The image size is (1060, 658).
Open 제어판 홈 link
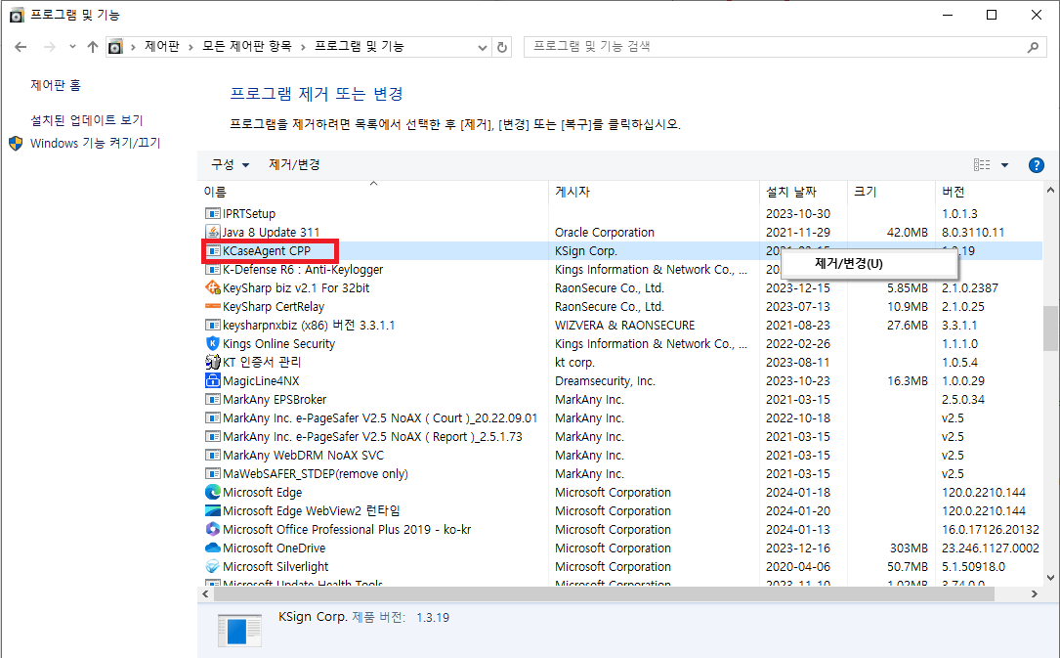[x=56, y=85]
